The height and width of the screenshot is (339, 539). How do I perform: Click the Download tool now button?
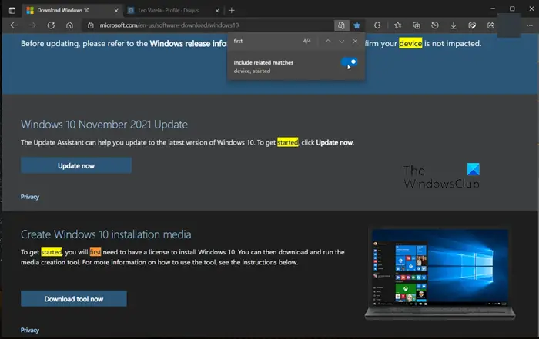pyautogui.click(x=74, y=299)
